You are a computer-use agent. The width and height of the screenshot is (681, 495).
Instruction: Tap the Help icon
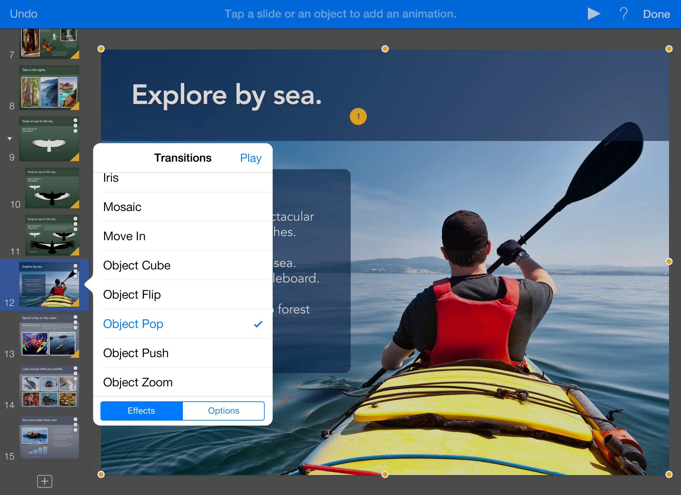(623, 13)
